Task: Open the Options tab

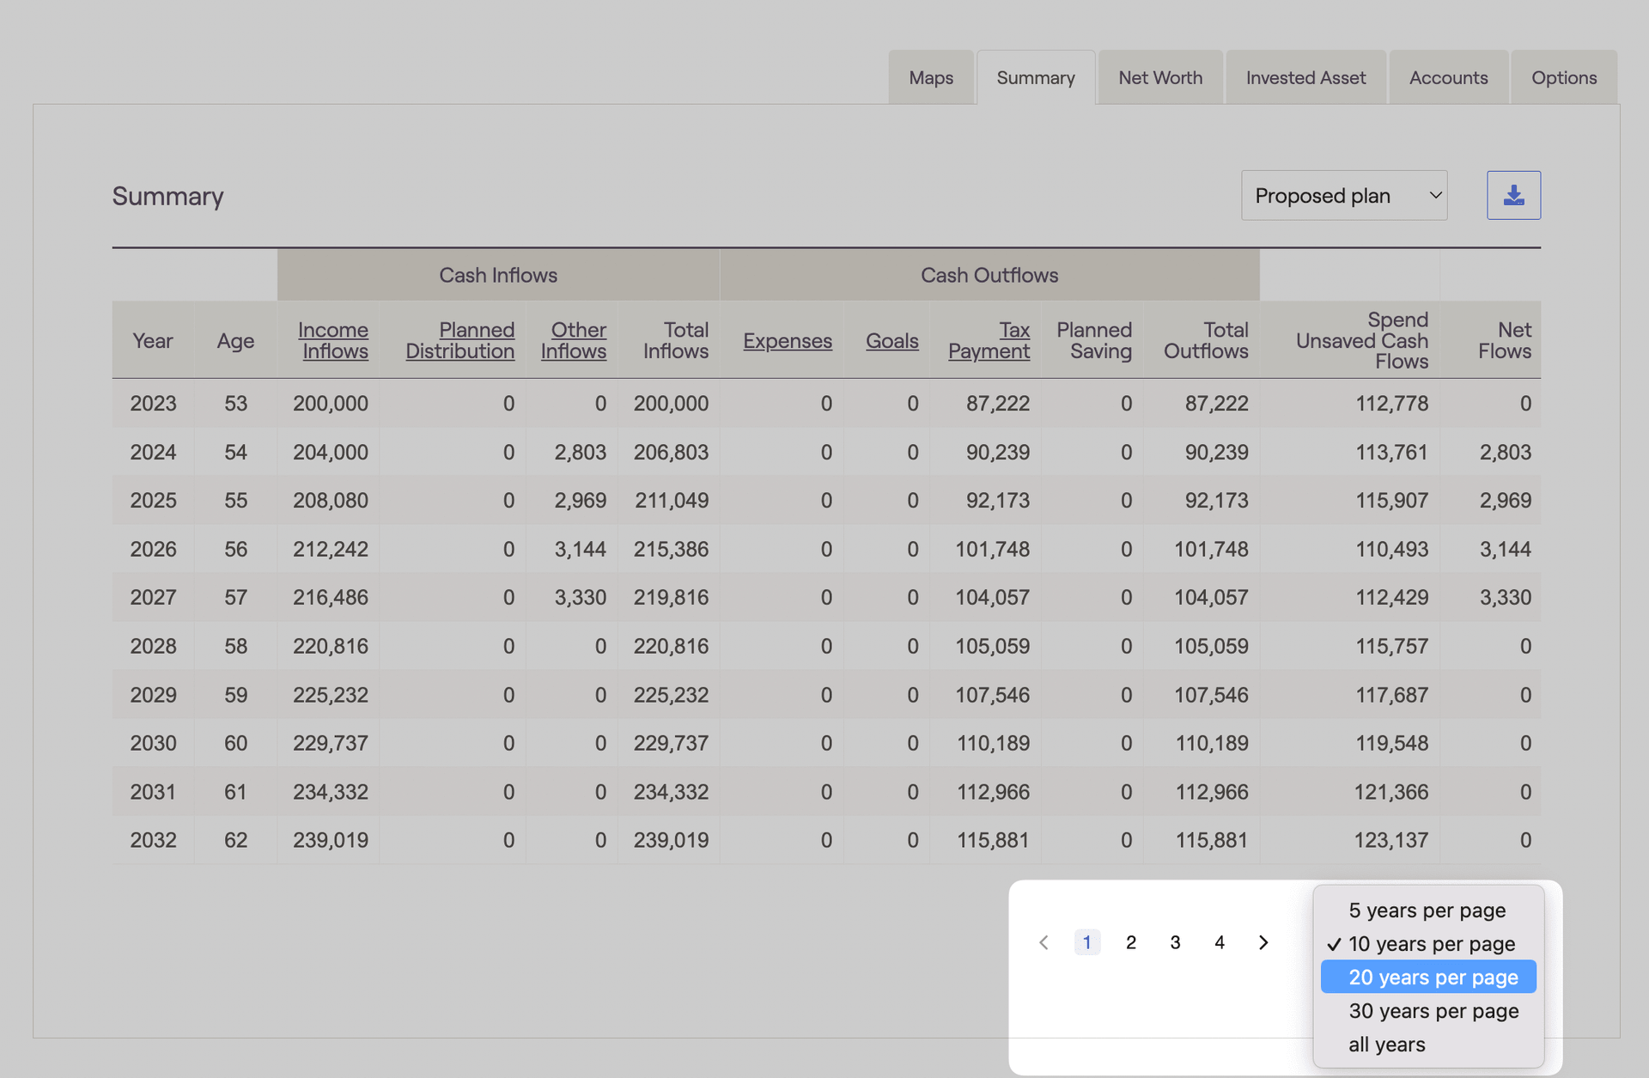Action: [x=1564, y=77]
